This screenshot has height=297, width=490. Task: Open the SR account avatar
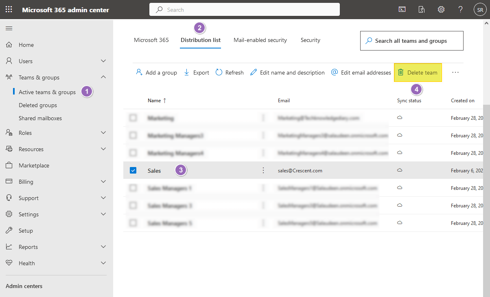(x=480, y=9)
